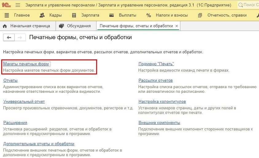Image resolution: width=259 pixels, height=158 pixels.
Task: Open the sections panel menu icon left of Главное
Action: [x=7, y=15]
